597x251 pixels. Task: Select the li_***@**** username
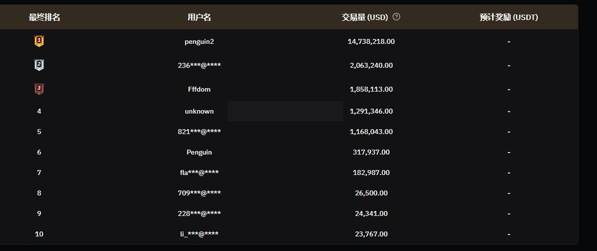(199, 234)
